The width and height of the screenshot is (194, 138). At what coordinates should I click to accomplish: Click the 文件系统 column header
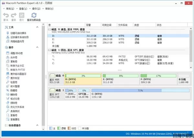click(123, 25)
